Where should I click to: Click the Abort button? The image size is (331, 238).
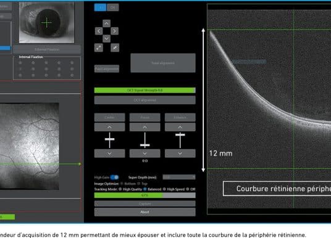(145, 212)
